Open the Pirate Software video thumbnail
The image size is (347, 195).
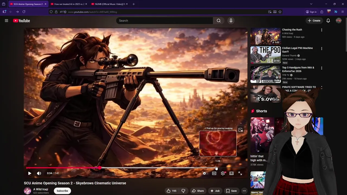[x=265, y=94]
